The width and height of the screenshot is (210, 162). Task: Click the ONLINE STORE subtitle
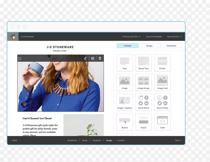(x=60, y=51)
